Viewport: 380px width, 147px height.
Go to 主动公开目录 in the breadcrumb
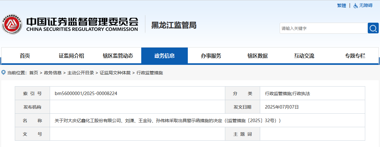(x=81, y=73)
